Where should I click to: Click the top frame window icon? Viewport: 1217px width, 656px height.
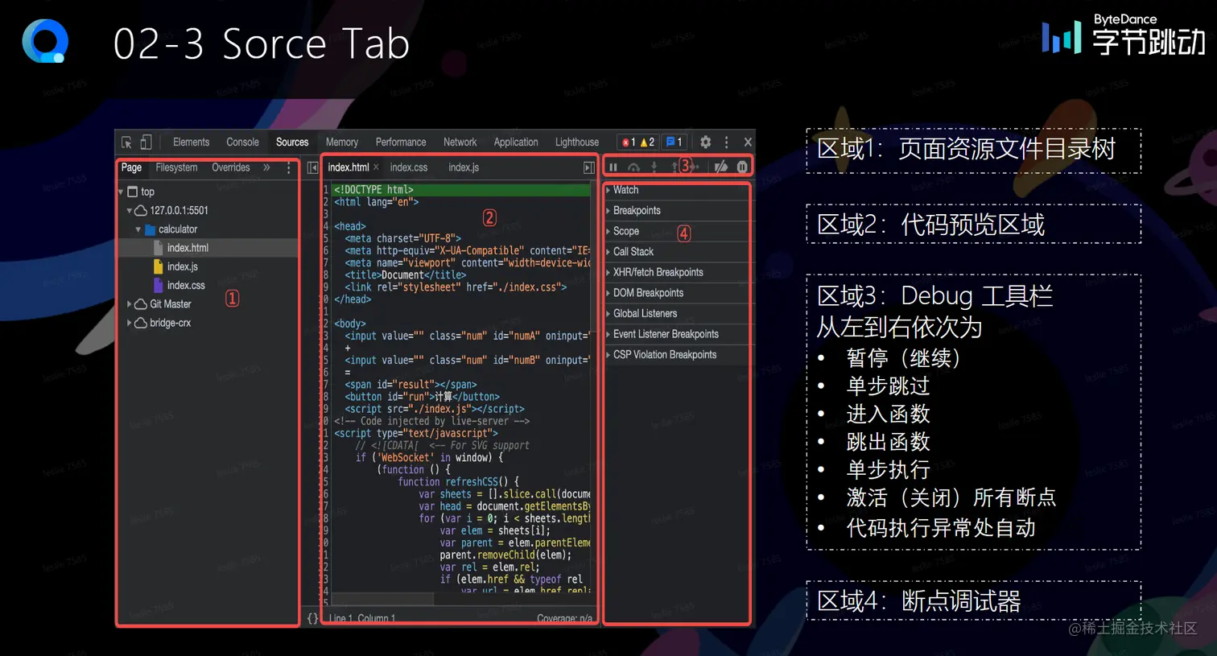point(133,192)
